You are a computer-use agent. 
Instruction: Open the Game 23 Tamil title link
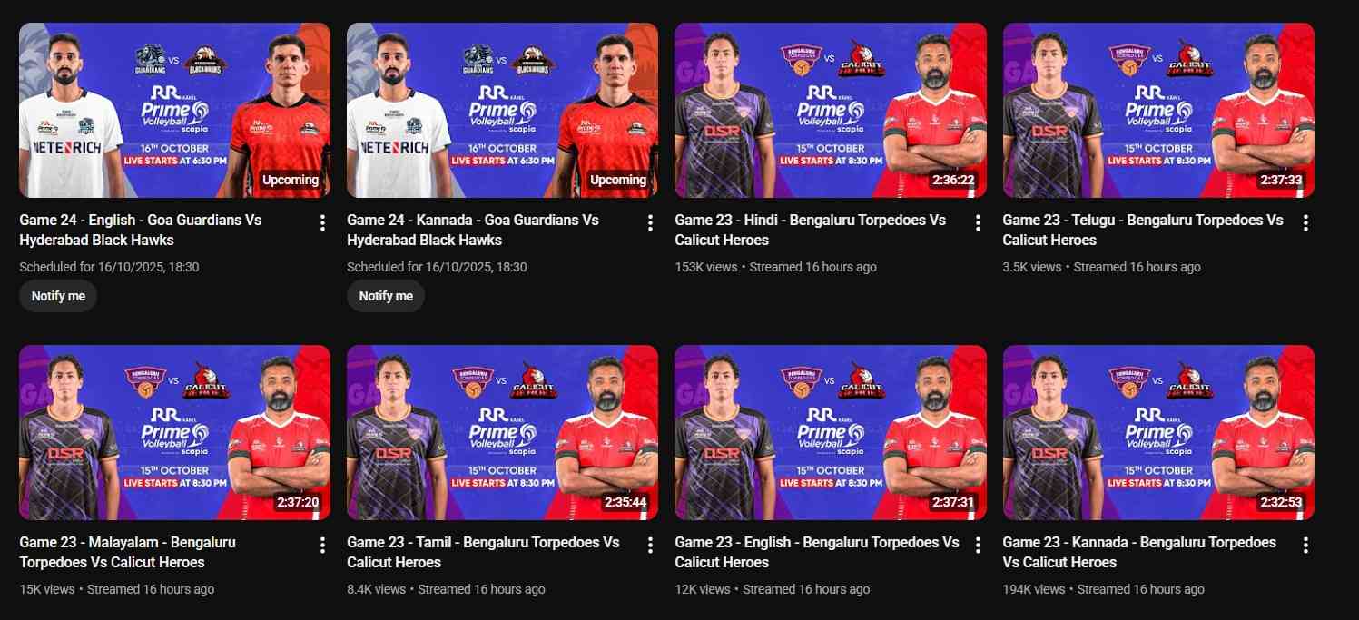(483, 552)
